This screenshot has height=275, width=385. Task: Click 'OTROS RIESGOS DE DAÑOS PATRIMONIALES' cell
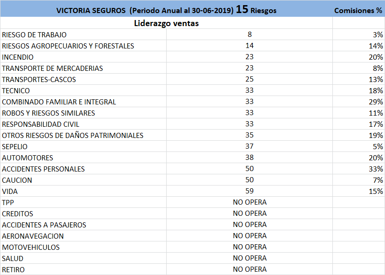(x=83, y=135)
